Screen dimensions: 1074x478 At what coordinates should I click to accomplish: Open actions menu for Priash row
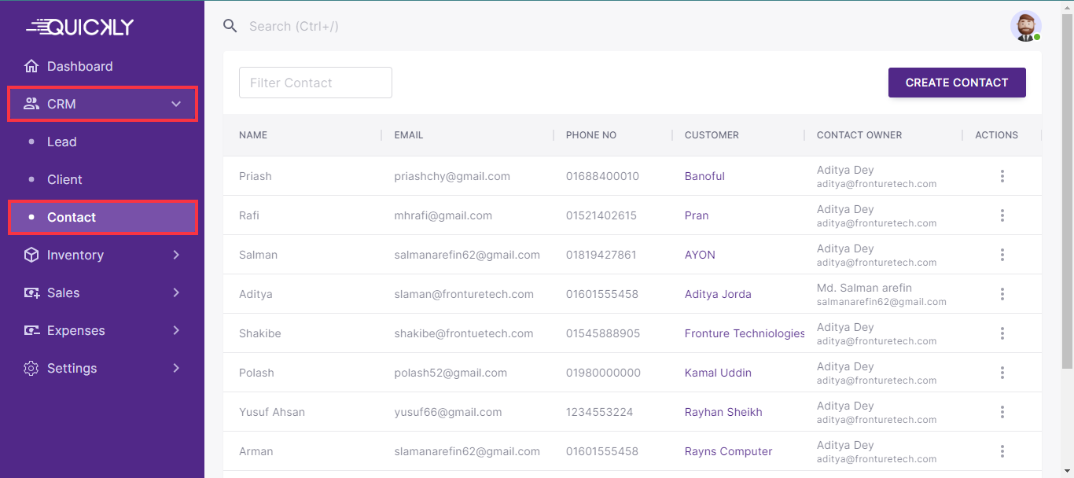1002,176
